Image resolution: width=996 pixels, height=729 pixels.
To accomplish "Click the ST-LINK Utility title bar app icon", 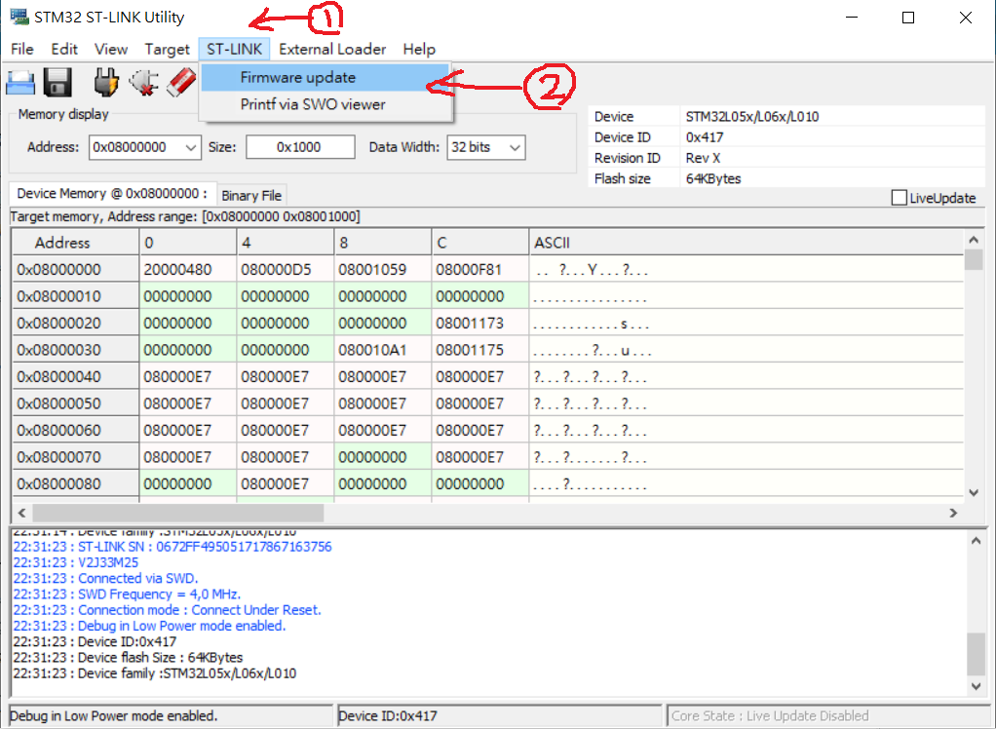I will (19, 18).
